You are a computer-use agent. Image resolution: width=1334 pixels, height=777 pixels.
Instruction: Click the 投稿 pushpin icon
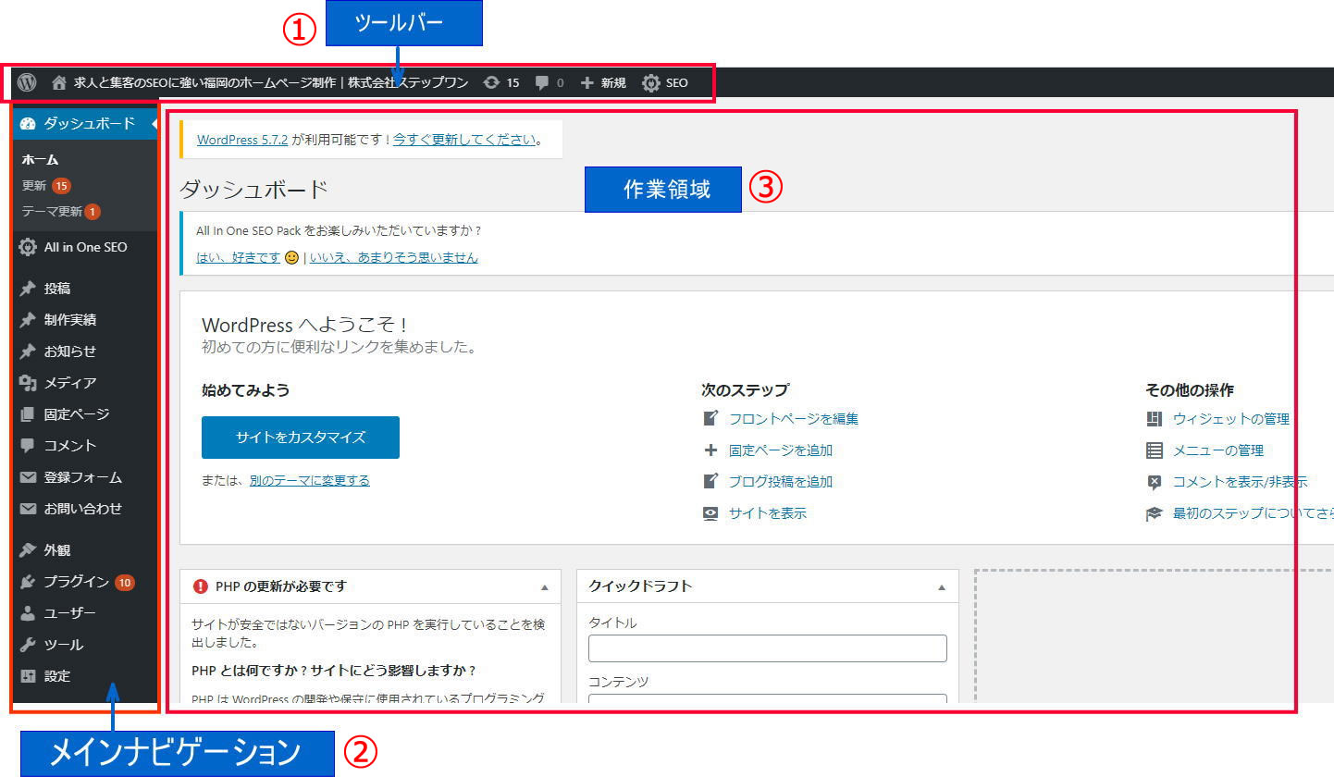[28, 289]
